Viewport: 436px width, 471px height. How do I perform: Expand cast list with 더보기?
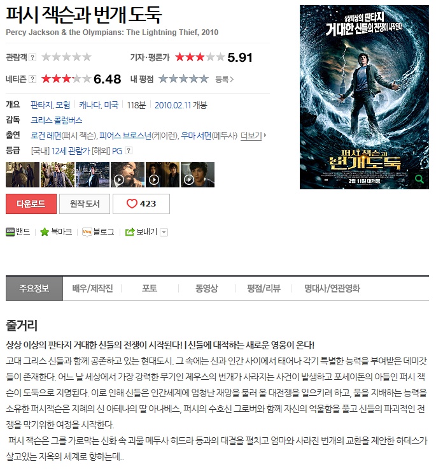point(253,136)
